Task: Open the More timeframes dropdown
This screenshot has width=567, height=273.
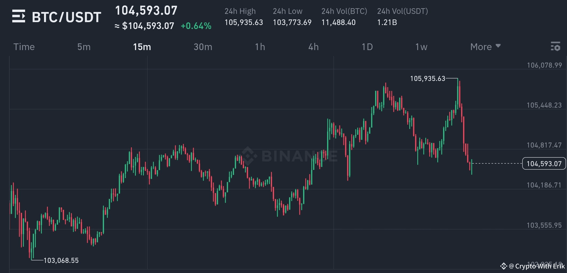Action: click(481, 47)
